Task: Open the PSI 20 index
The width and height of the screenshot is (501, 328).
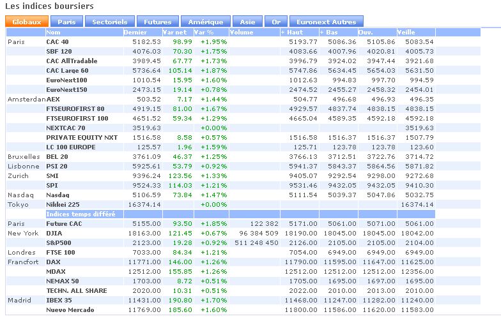Action: tap(56, 166)
